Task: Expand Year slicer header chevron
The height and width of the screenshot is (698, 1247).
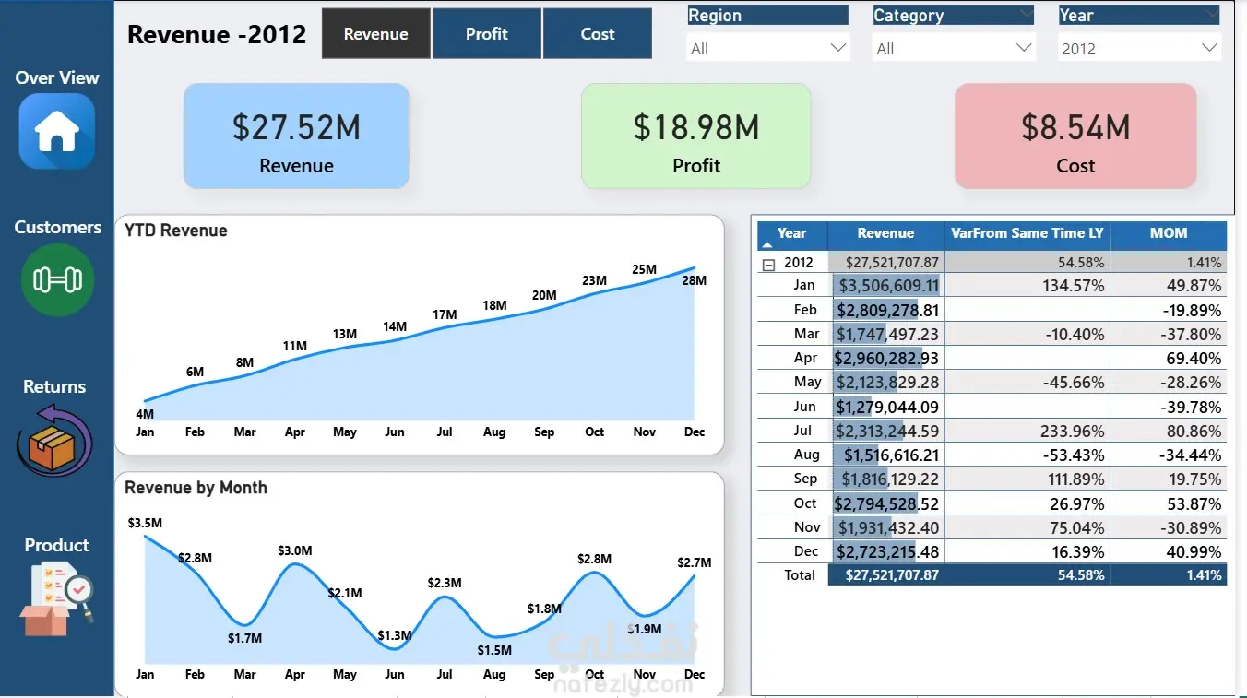Action: pos(1211,15)
